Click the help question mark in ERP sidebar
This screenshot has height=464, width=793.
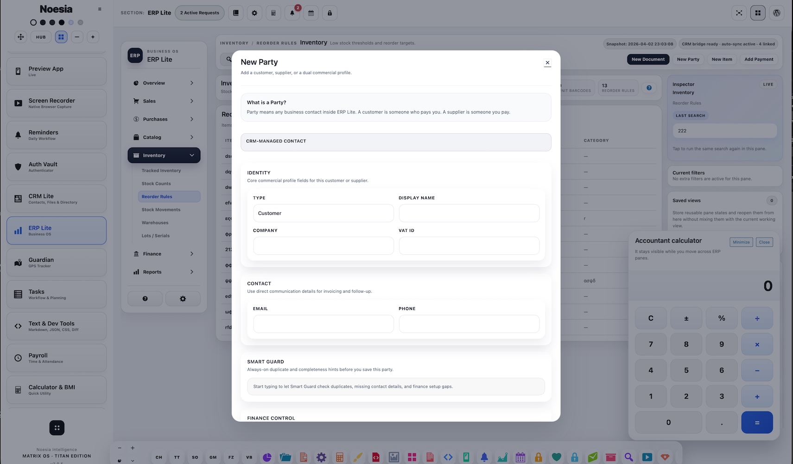145,299
